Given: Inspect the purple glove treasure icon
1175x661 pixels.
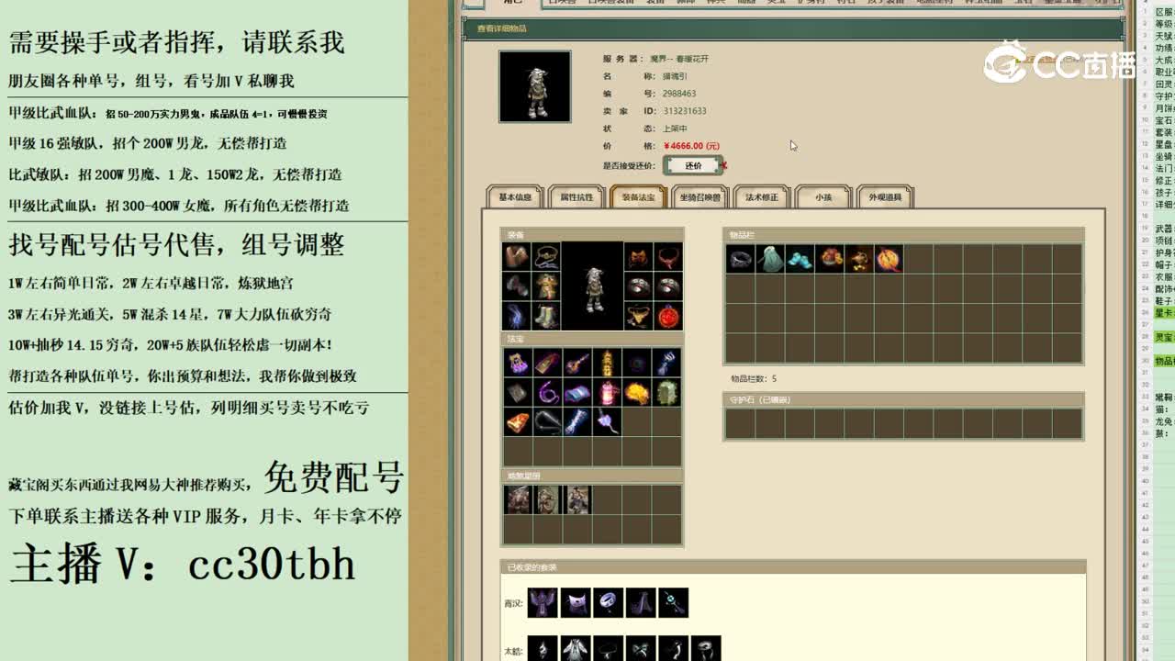Looking at the screenshot, I should coord(518,362).
